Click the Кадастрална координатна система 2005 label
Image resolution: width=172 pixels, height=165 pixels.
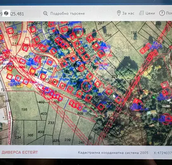tap(113, 153)
